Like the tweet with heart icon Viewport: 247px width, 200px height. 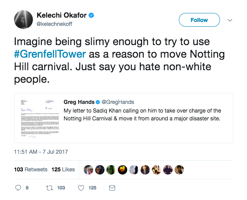(81, 188)
